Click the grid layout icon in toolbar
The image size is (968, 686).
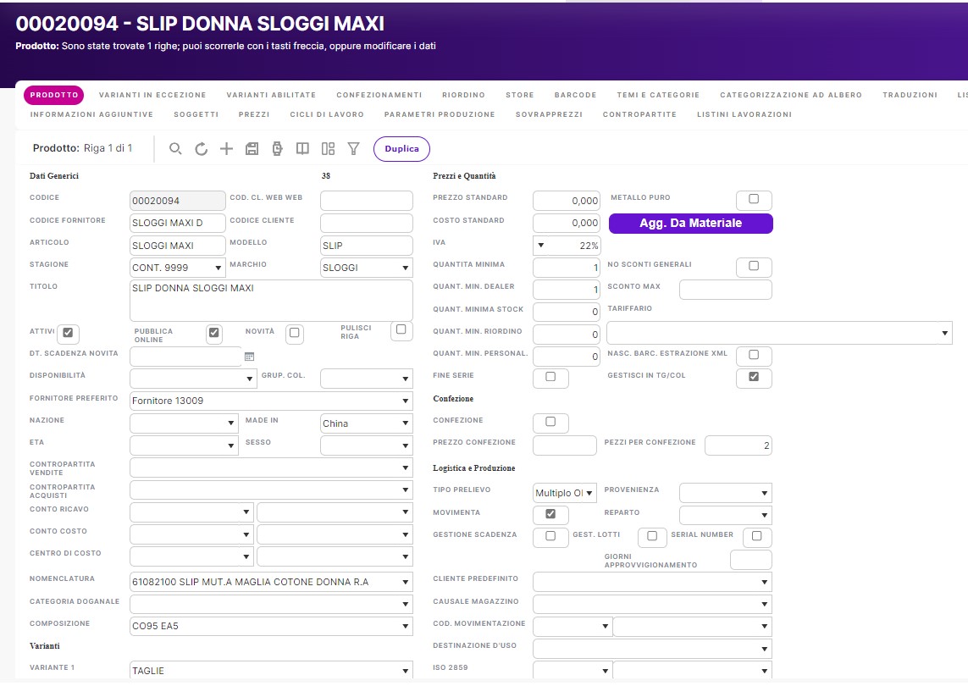tap(329, 149)
